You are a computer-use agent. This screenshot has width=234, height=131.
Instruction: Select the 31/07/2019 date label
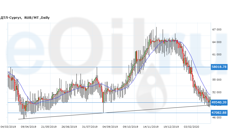(x=90, y=127)
